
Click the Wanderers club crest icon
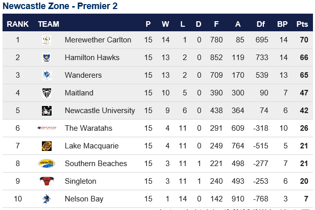click(47, 75)
